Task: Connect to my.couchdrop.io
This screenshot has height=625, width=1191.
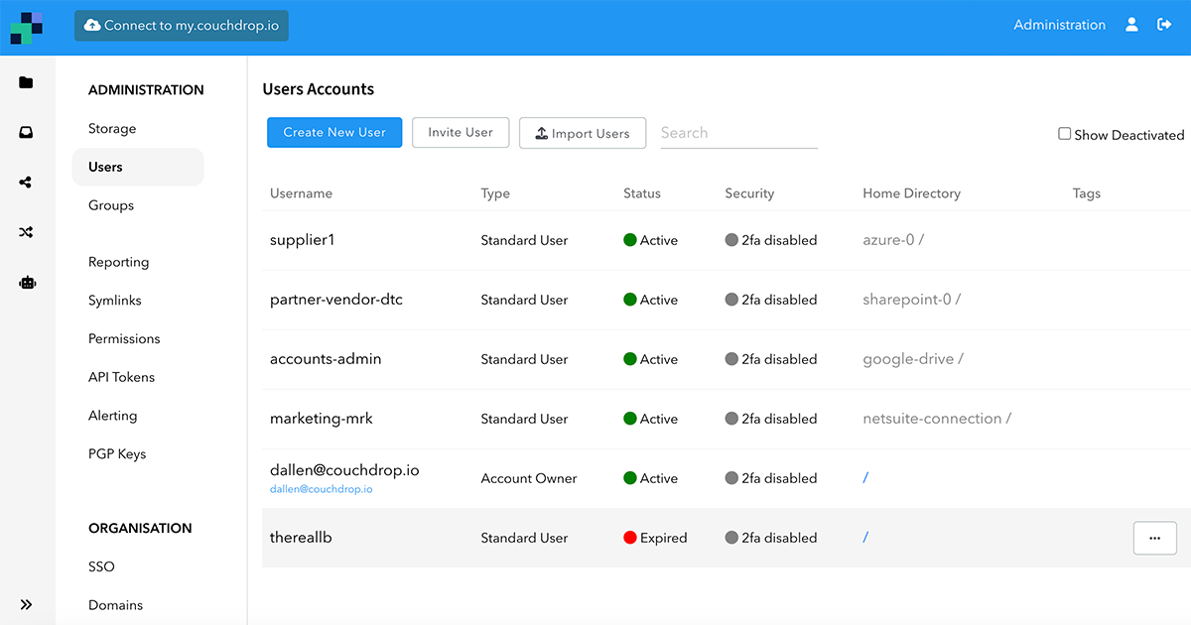Action: pyautogui.click(x=181, y=25)
